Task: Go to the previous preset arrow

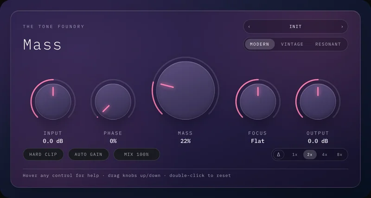Action: tap(249, 27)
